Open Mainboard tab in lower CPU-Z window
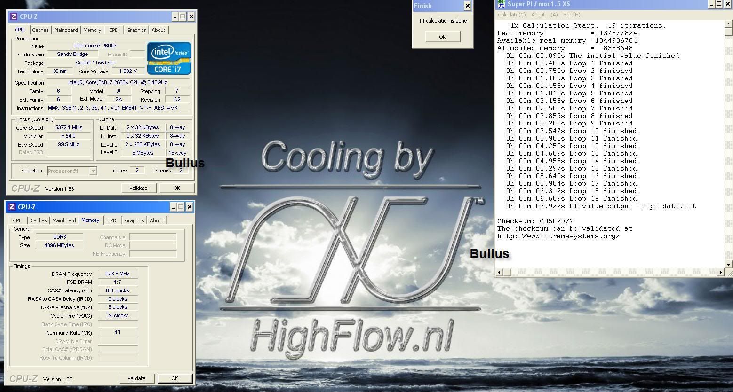The image size is (733, 392). (x=64, y=220)
